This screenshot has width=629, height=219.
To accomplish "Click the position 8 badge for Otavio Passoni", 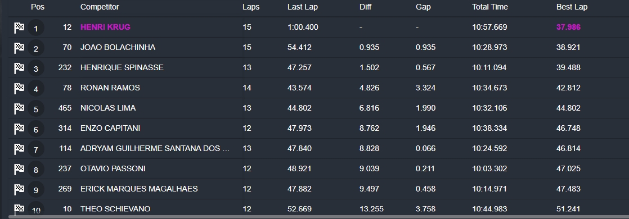I will pos(35,170).
